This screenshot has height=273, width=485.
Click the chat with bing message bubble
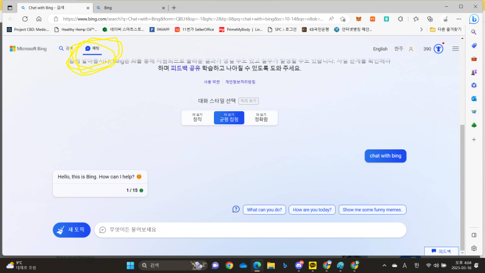tap(385, 156)
